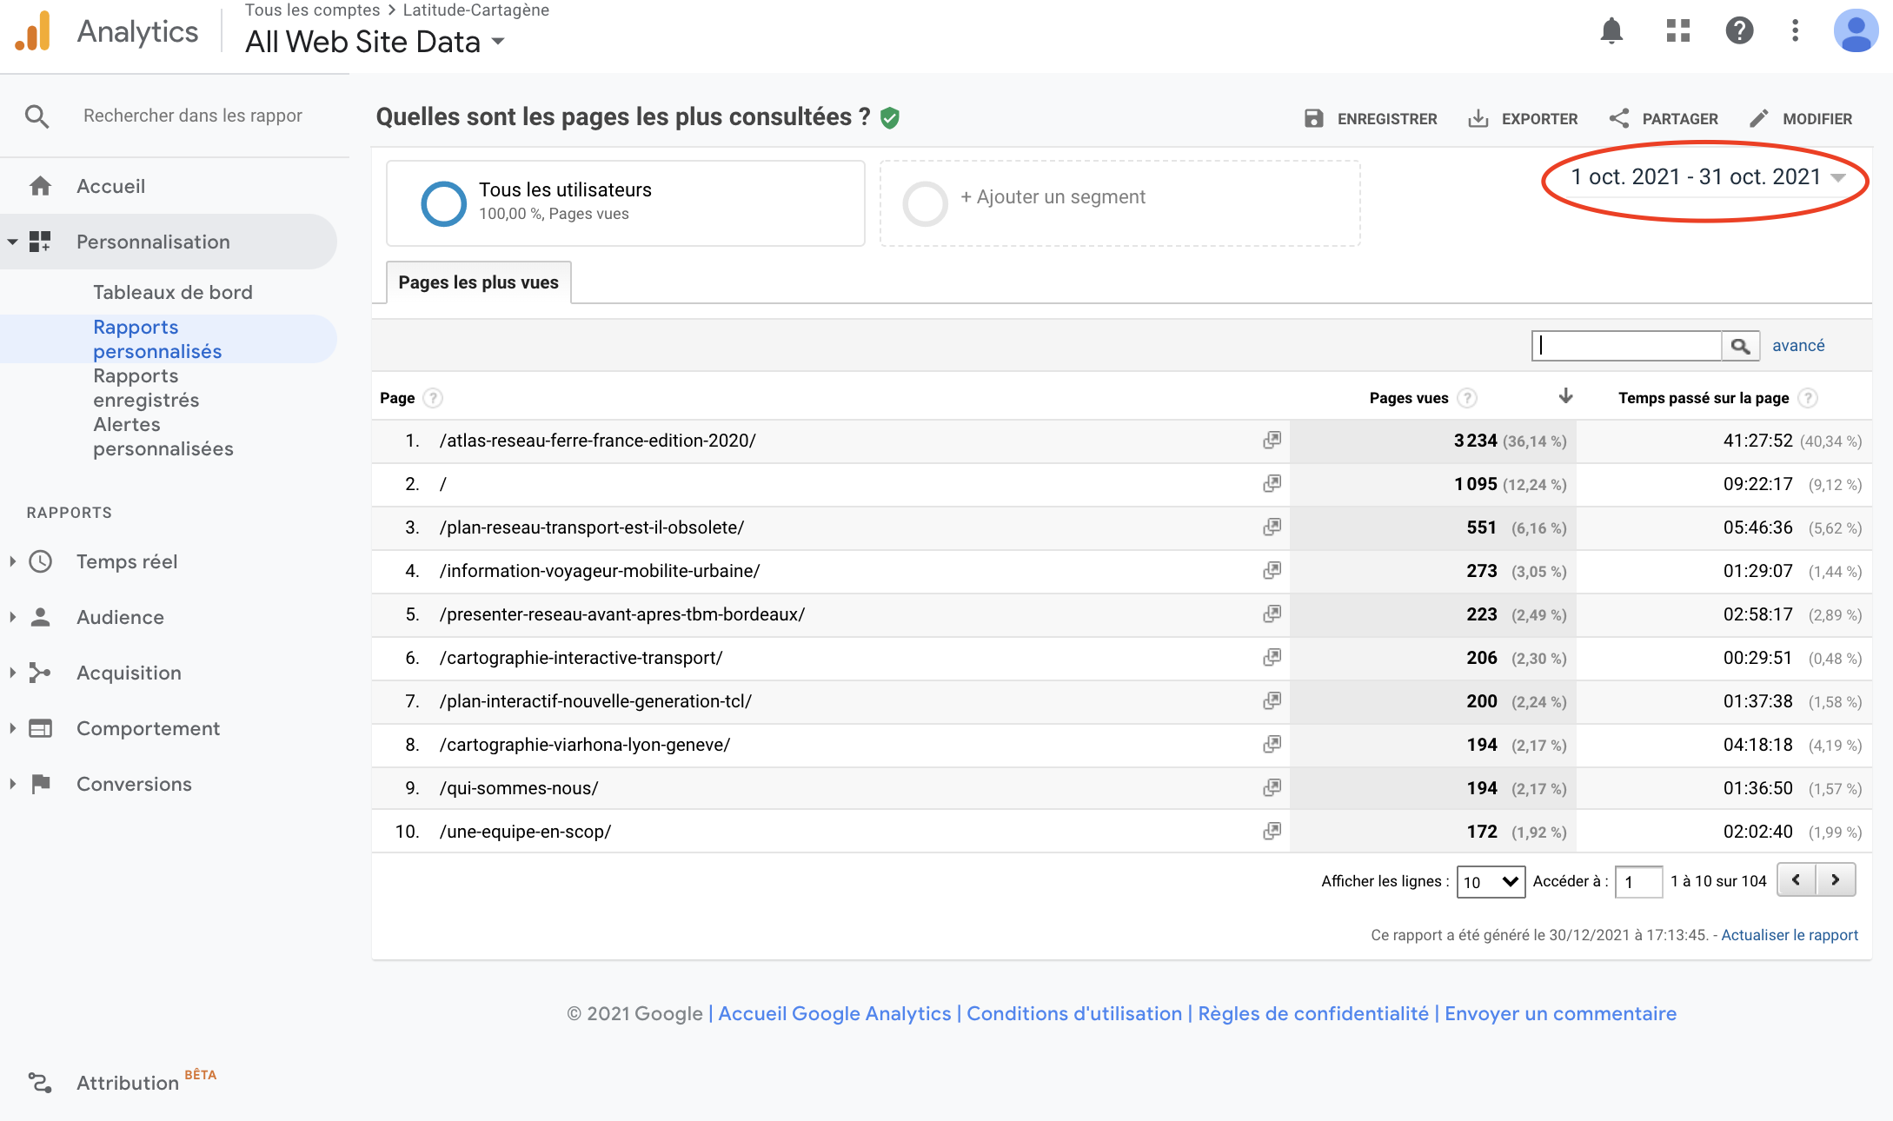Click the notifications bell icon

1611,31
